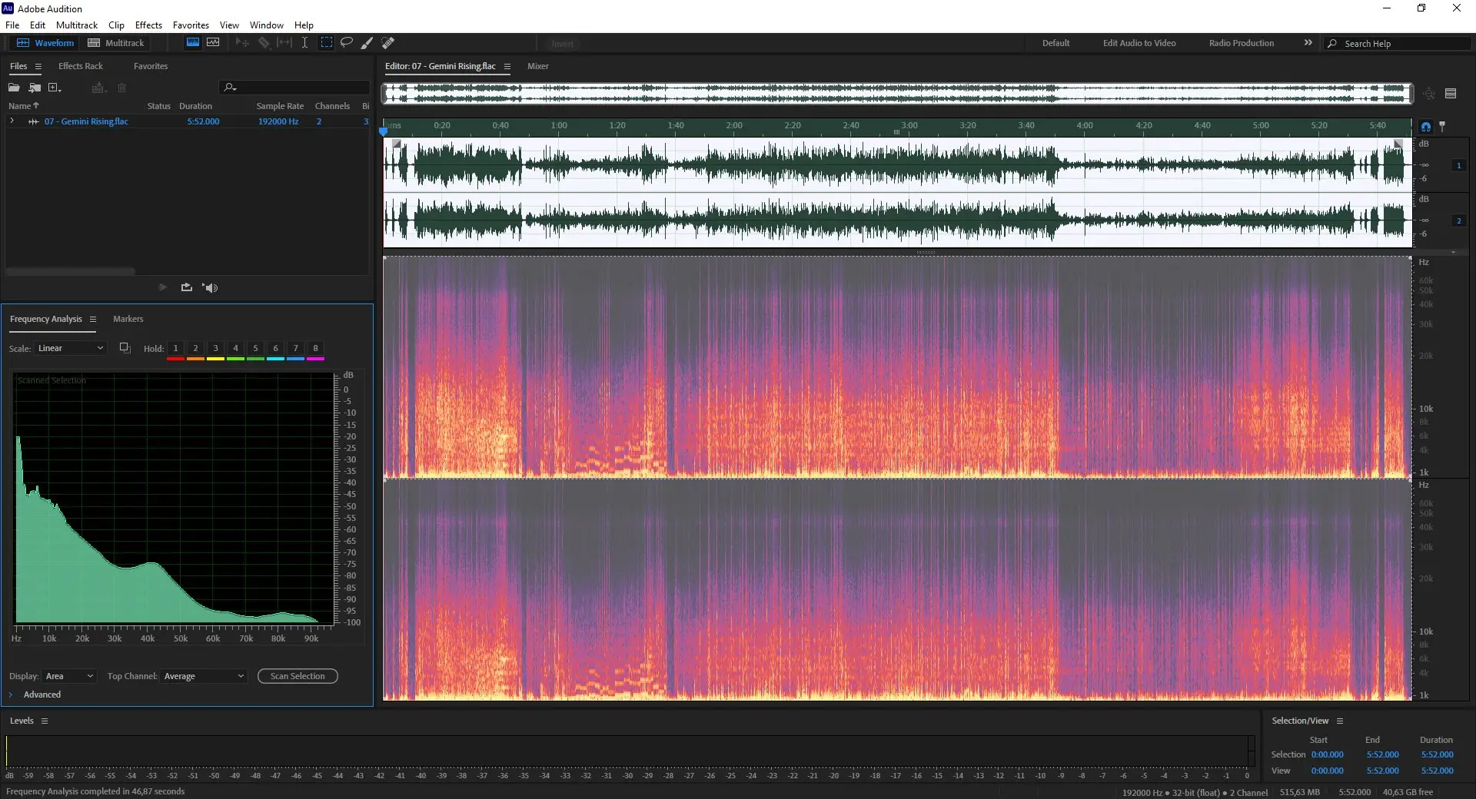Show the spectral frequency display
This screenshot has width=1476, height=799.
(193, 43)
